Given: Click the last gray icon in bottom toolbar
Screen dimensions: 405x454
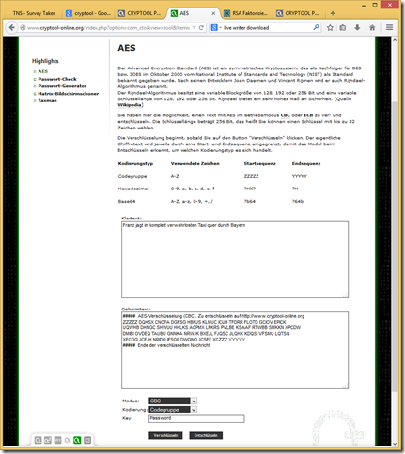Looking at the screenshot, I should coord(87,440).
